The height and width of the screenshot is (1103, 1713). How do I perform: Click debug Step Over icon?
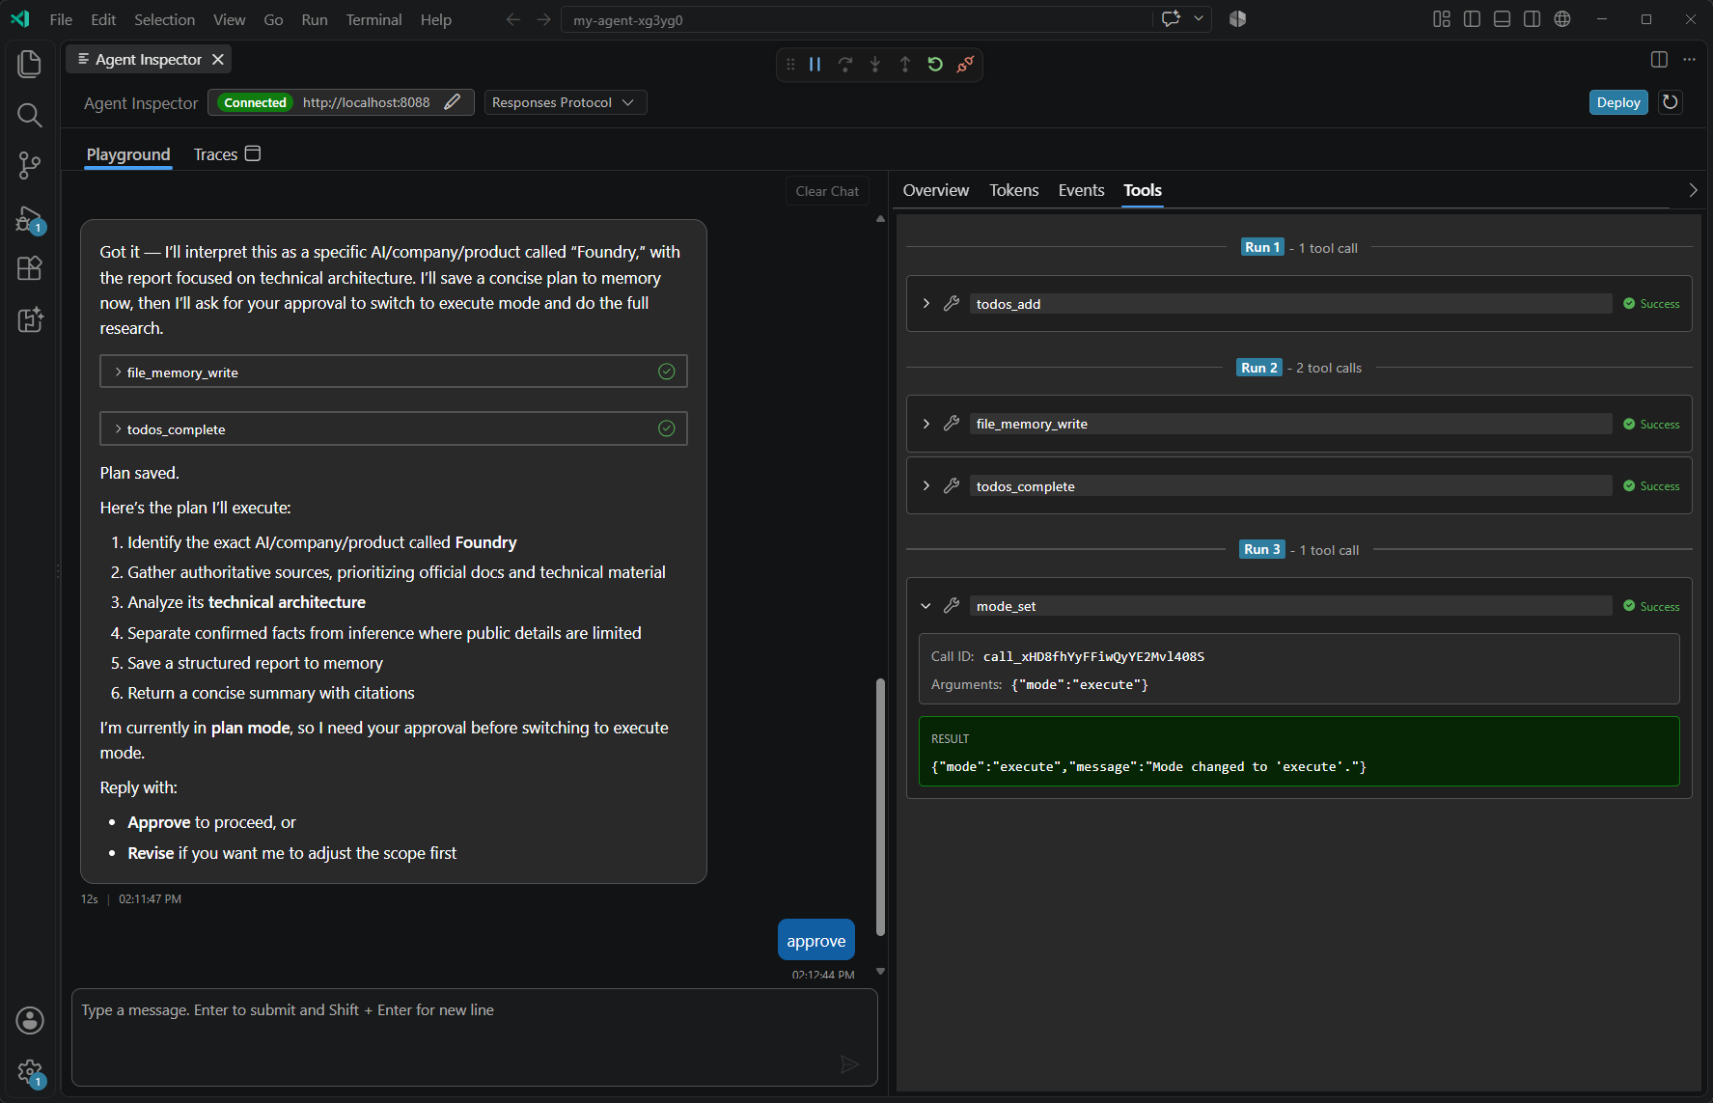pyautogui.click(x=845, y=65)
